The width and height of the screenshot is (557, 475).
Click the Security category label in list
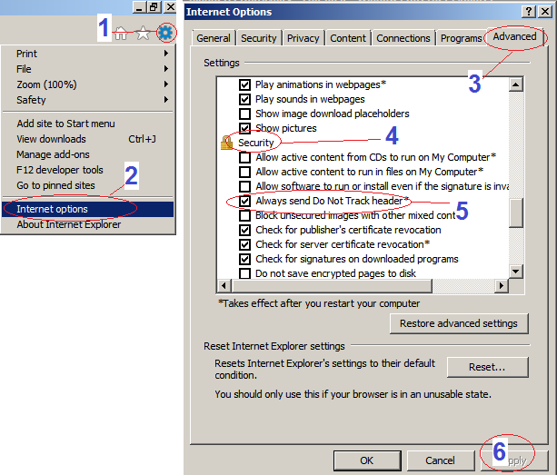[255, 143]
